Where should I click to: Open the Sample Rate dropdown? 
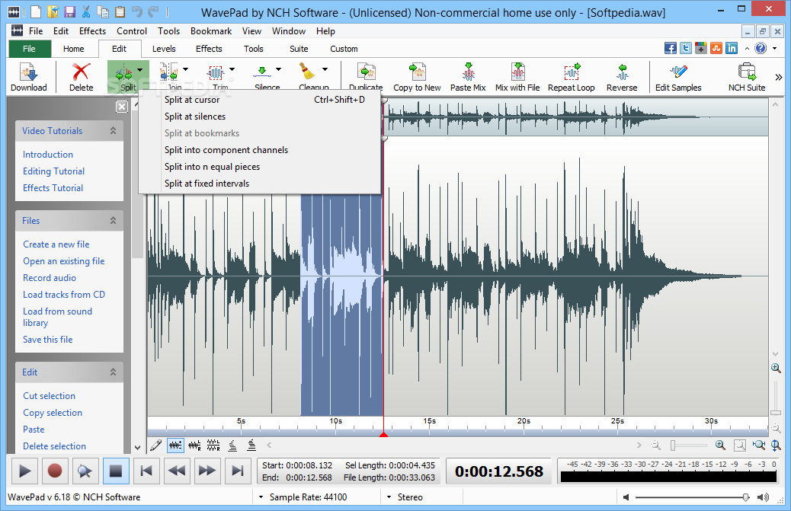(261, 497)
